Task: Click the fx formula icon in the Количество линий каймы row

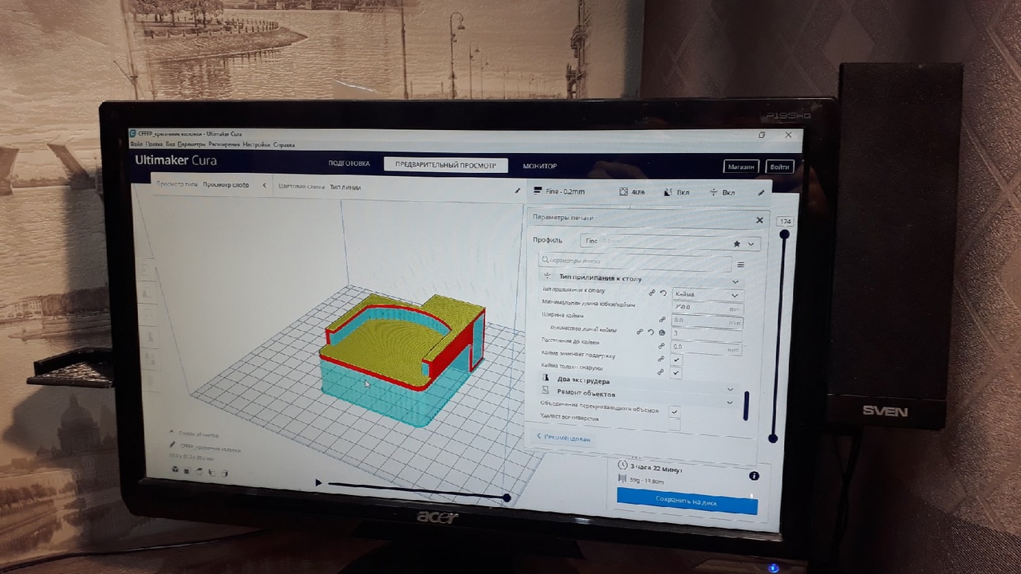Action: (662, 332)
